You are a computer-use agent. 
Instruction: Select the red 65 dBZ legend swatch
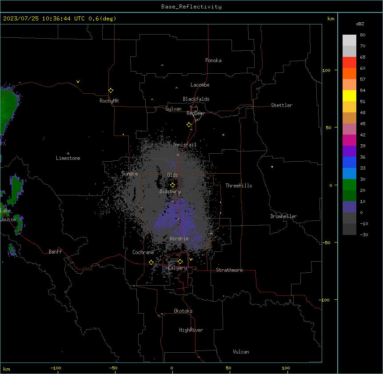[x=349, y=62]
